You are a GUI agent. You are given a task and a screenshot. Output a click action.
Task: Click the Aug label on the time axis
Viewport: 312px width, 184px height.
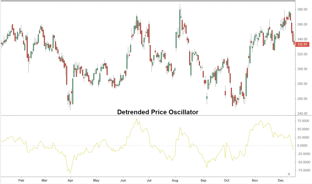coord(175,180)
